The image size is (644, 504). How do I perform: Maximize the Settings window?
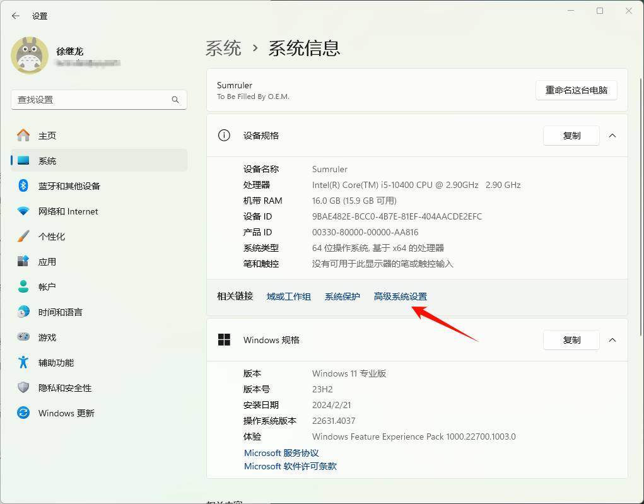[600, 11]
